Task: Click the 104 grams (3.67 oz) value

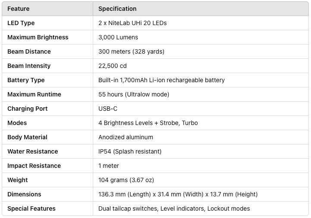Action: point(126,180)
